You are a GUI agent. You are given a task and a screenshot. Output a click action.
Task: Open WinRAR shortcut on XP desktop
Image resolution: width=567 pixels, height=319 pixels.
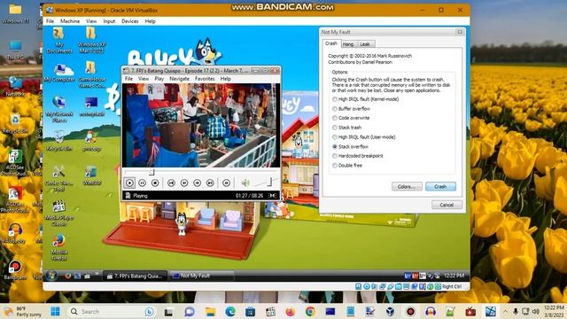[91, 175]
